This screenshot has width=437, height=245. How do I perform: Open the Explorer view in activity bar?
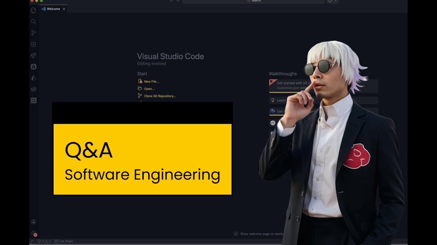(33, 10)
